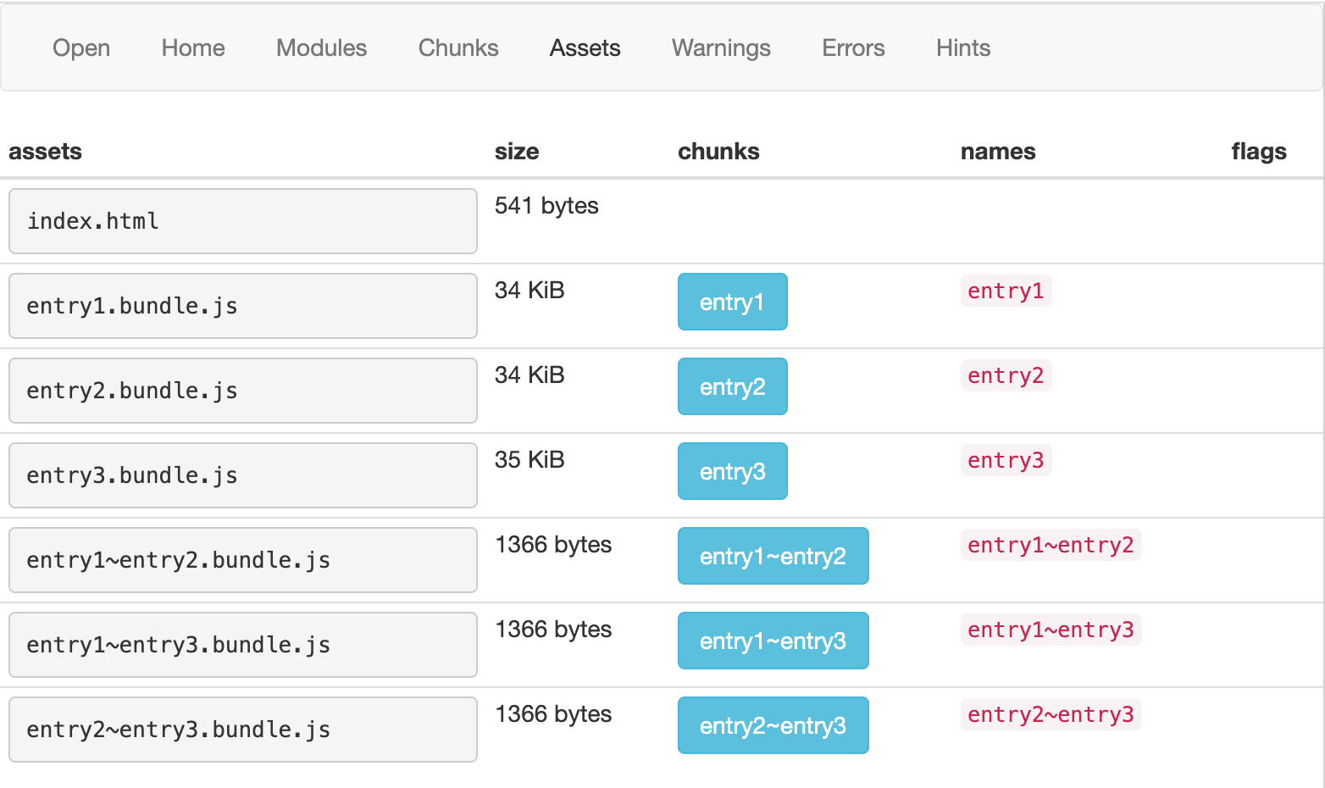Click the index.html asset box
The image size is (1325, 788).
point(242,221)
